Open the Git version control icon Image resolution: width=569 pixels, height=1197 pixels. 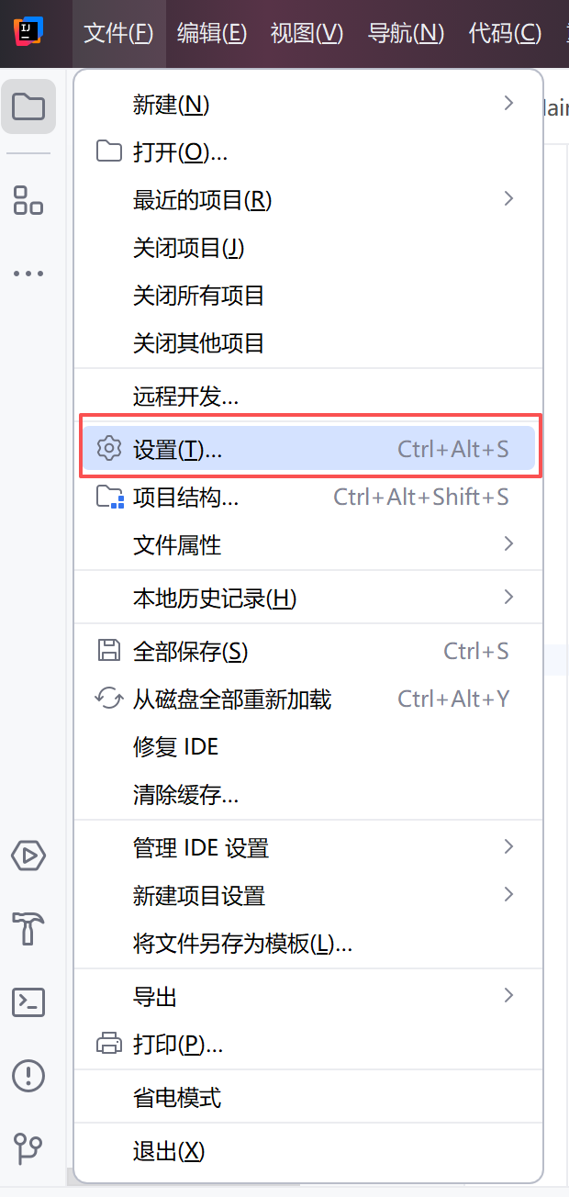click(28, 1147)
